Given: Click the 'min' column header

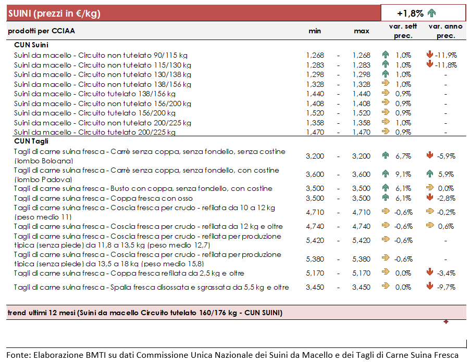Looking at the screenshot, I should click(315, 31).
